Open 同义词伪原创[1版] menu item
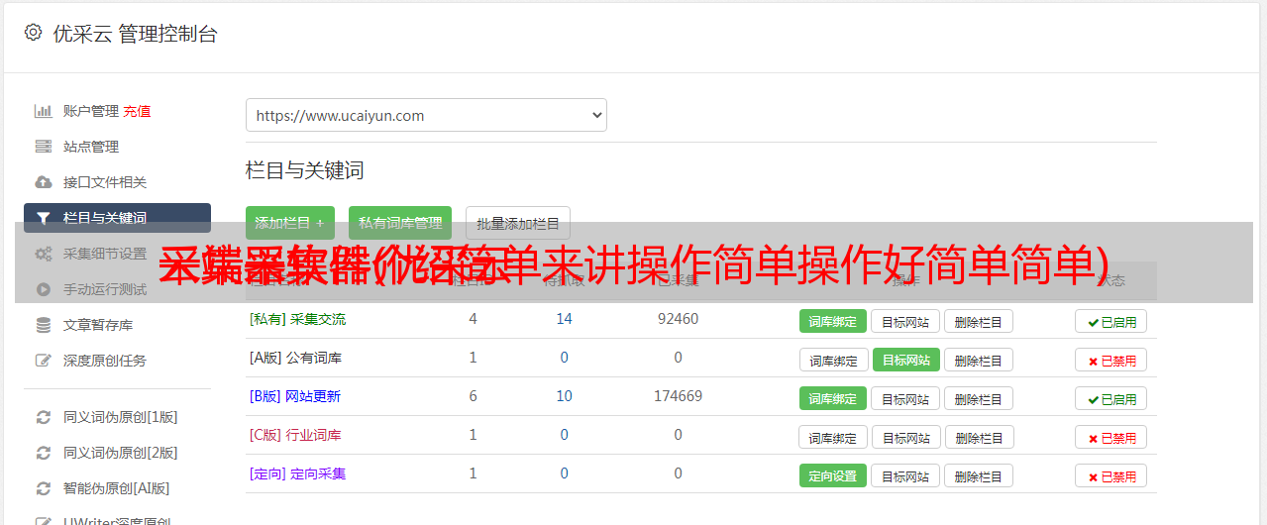The width and height of the screenshot is (1267, 525). coord(121,417)
